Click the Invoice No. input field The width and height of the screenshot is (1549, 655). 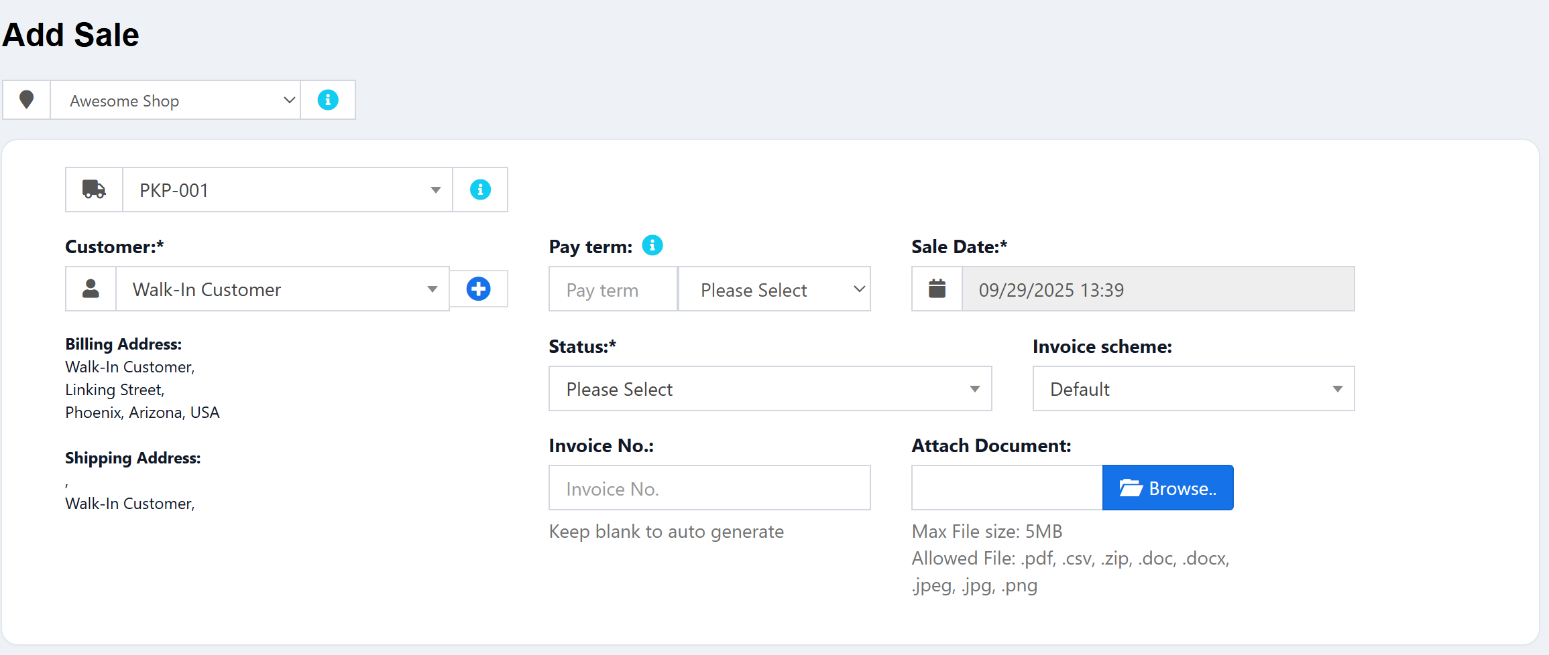click(x=709, y=488)
